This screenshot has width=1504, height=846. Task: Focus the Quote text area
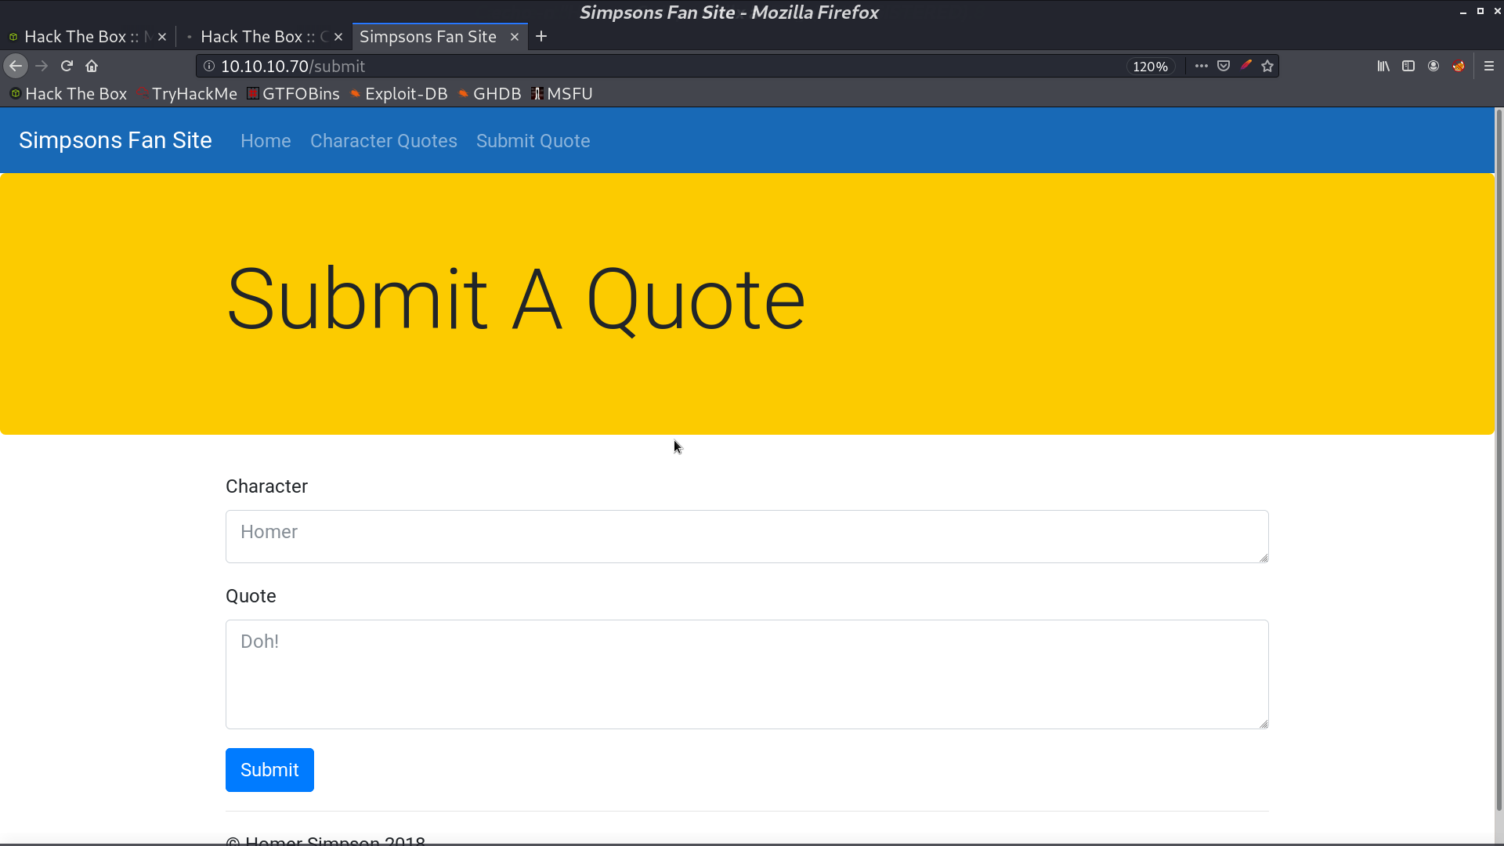pyautogui.click(x=747, y=674)
